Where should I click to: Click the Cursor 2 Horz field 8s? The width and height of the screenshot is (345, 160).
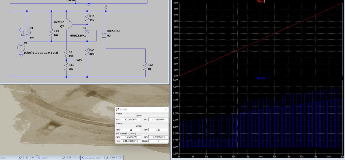(131, 129)
